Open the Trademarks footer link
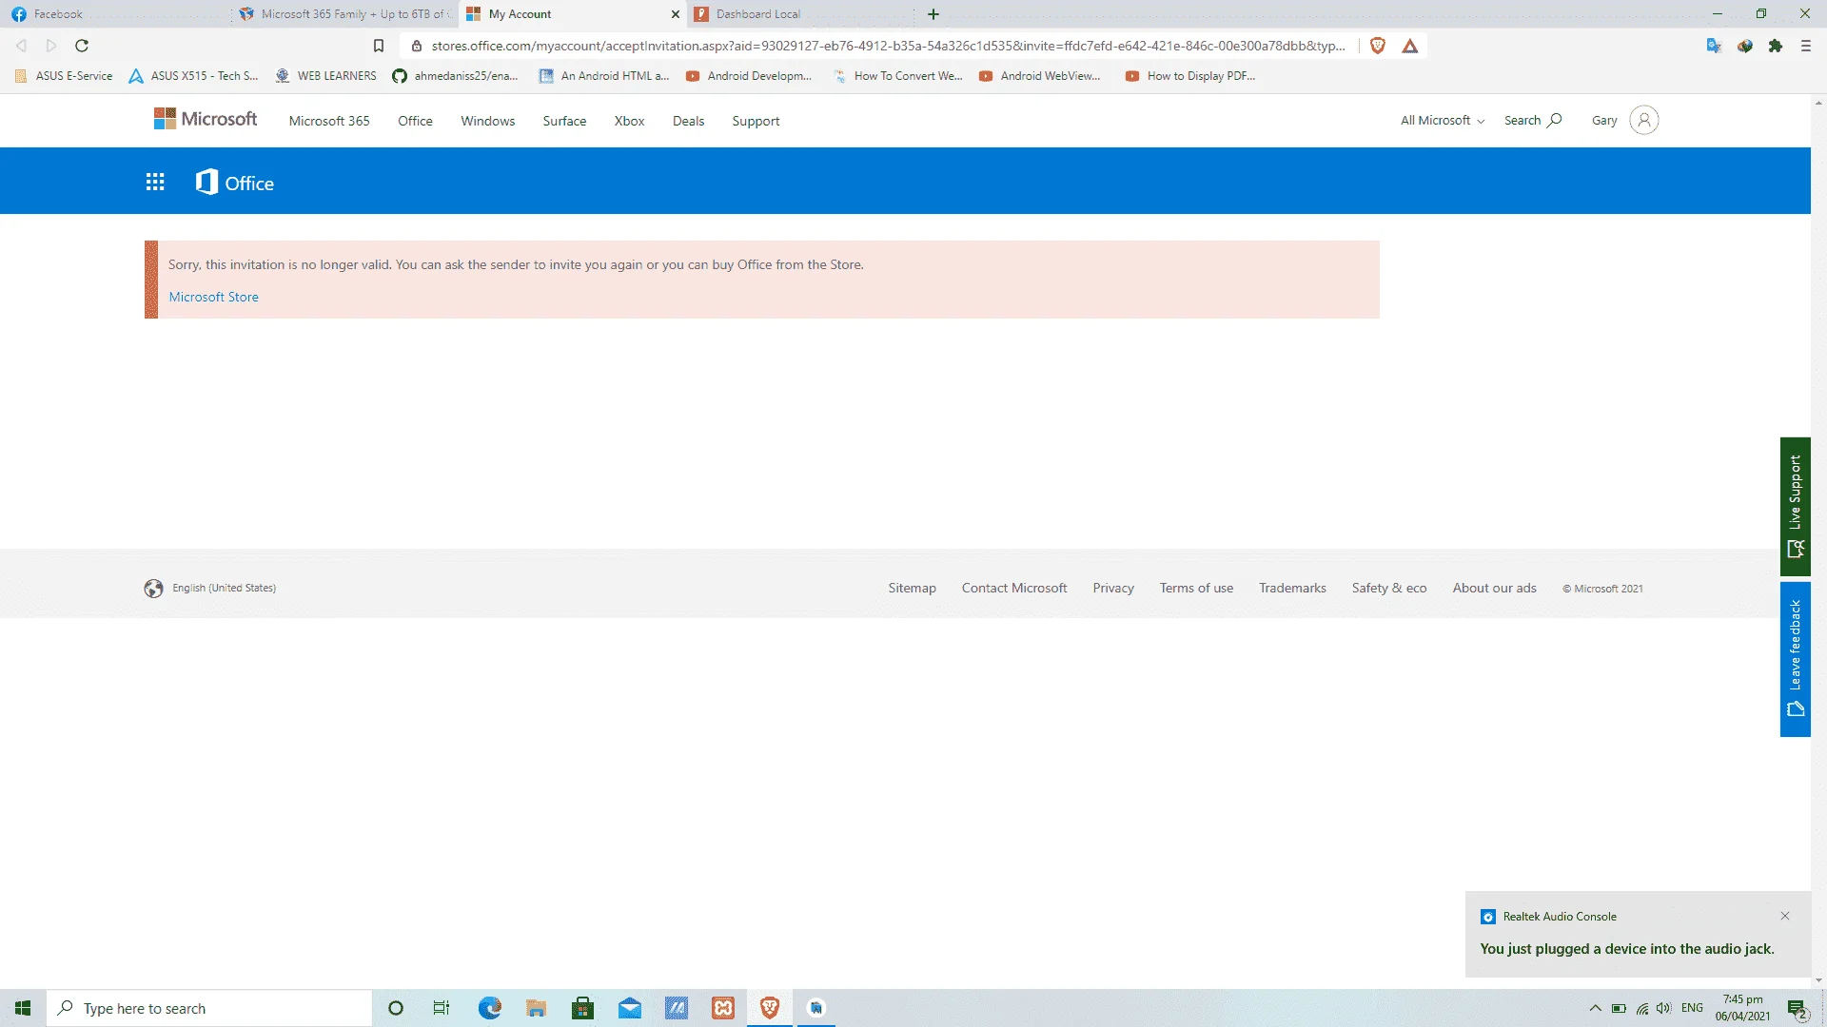The width and height of the screenshot is (1827, 1027). click(x=1292, y=588)
